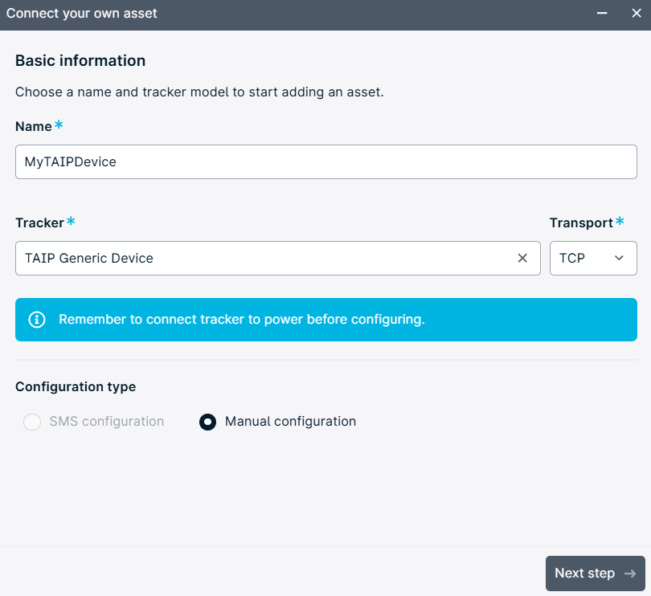
Task: Select the Manual configuration radio button
Action: 207,422
